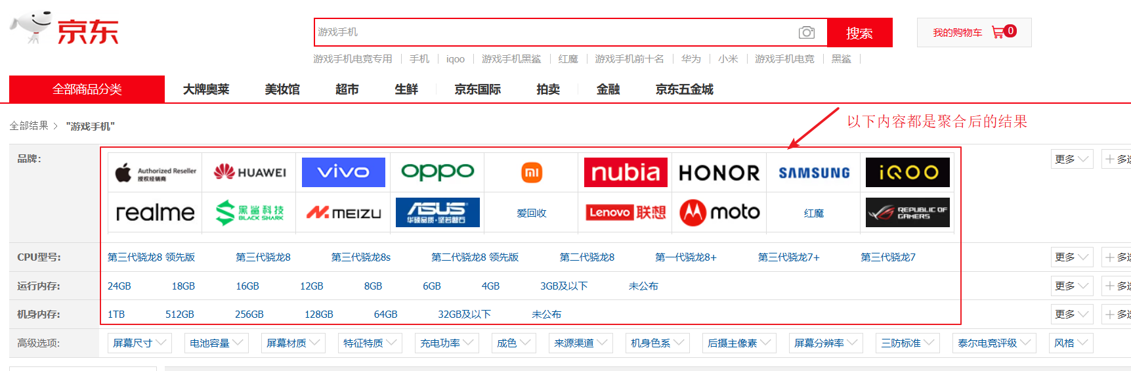Select the HUAWEI brand logo
1131x371 pixels.
click(249, 173)
